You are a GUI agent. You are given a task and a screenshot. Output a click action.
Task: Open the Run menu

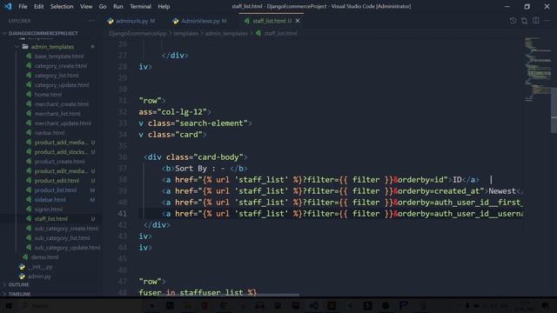tap(118, 6)
